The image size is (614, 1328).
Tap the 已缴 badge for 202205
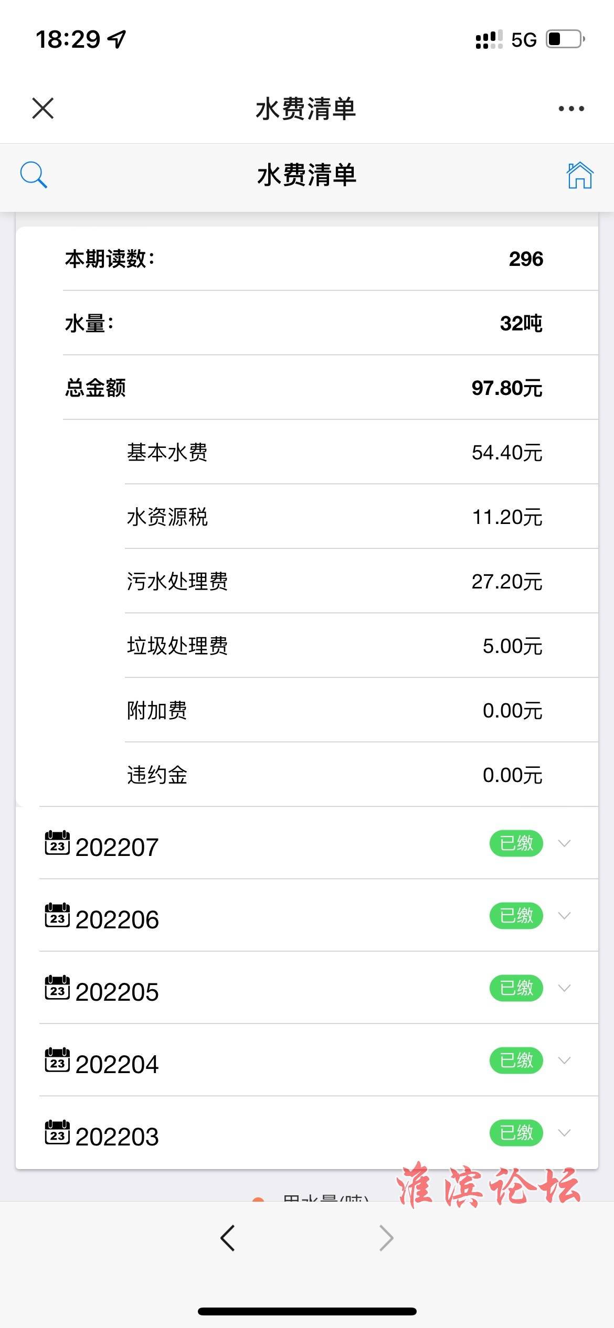[x=516, y=988]
